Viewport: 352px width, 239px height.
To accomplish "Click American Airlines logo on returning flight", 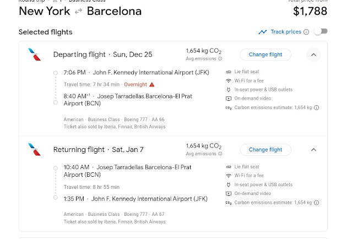I will (34, 149).
